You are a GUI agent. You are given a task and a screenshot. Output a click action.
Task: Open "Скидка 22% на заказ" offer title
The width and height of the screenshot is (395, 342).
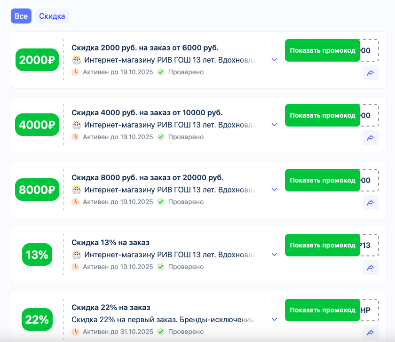(x=111, y=307)
